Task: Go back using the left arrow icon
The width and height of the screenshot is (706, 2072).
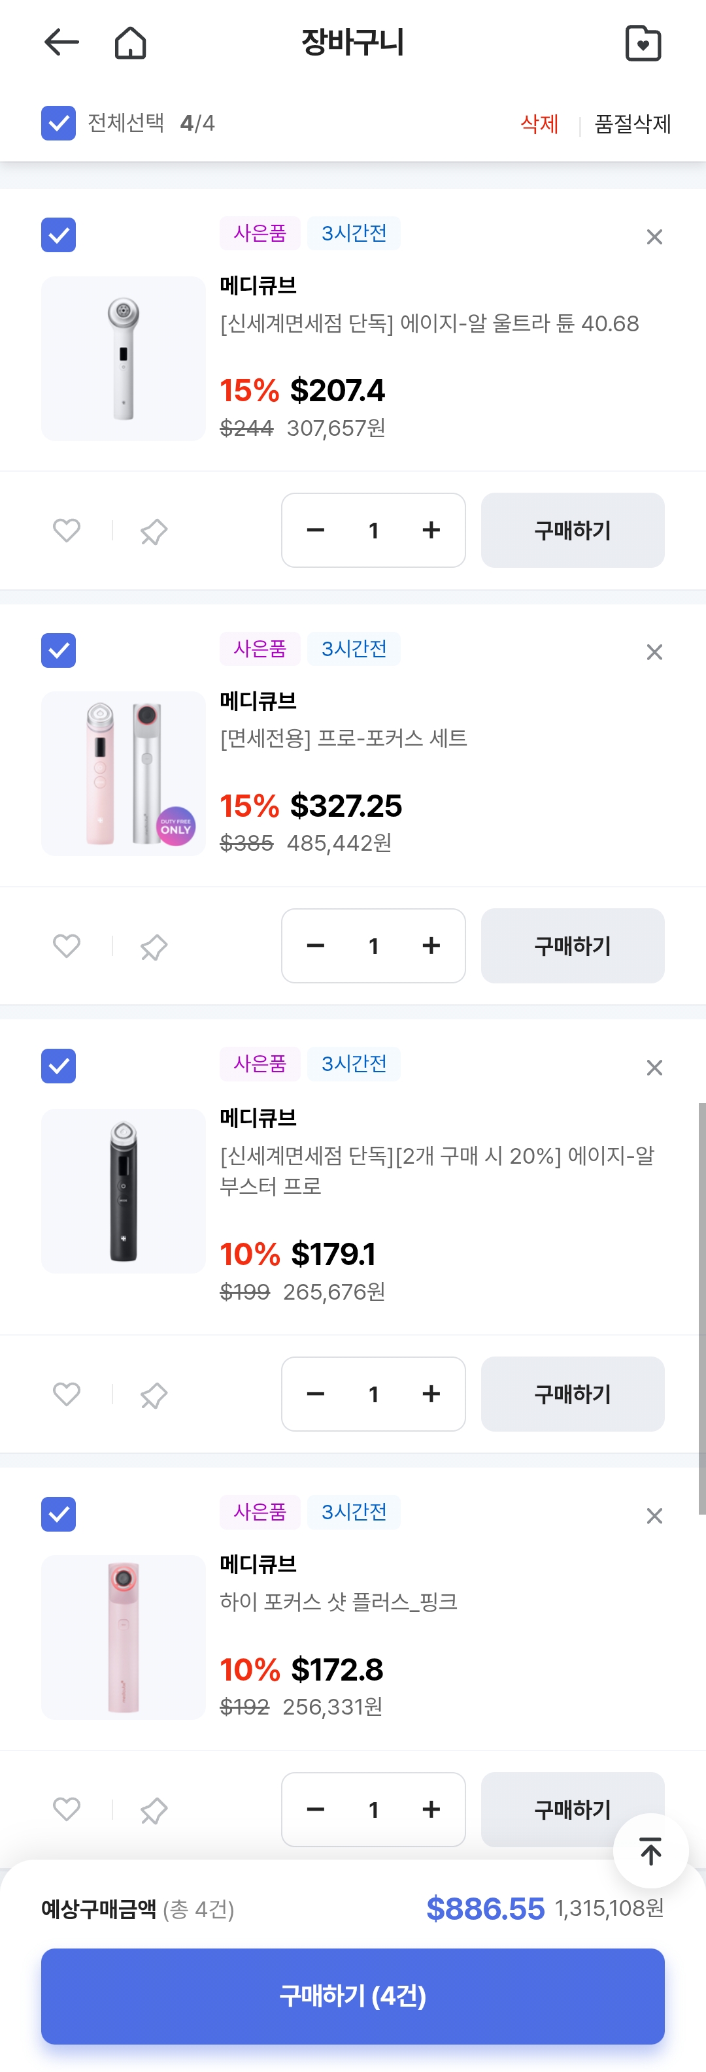Action: pos(61,42)
